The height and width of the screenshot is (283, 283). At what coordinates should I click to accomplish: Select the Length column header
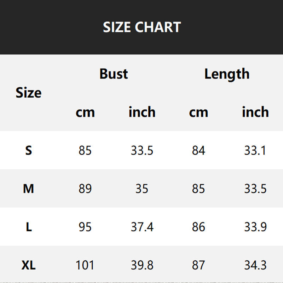pos(227,74)
